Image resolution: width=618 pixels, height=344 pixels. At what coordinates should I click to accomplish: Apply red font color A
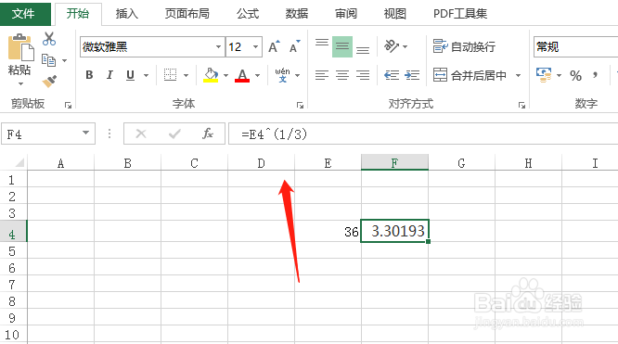point(242,75)
